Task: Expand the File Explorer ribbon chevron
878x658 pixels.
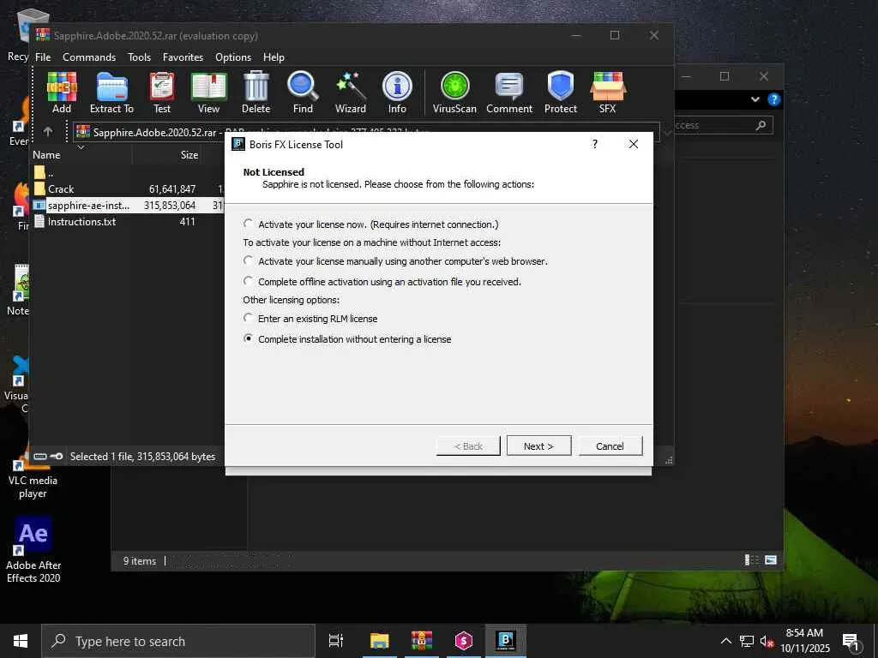Action: [755, 99]
